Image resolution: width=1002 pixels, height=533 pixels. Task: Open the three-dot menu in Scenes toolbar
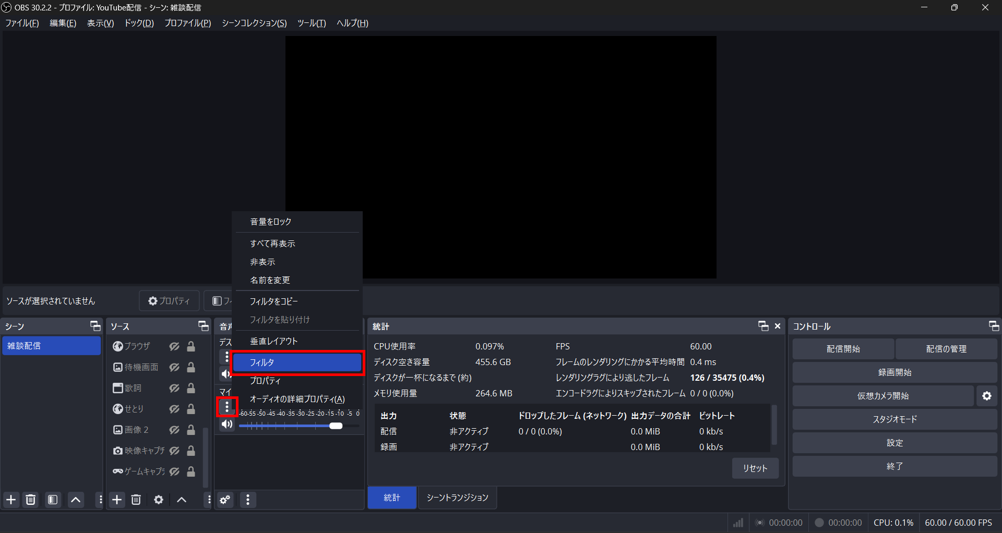(x=100, y=500)
